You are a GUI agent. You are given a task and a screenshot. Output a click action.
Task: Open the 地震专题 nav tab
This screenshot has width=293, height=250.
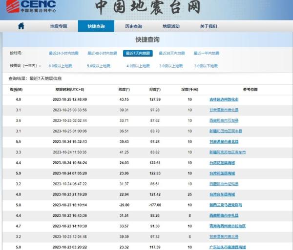59,26
